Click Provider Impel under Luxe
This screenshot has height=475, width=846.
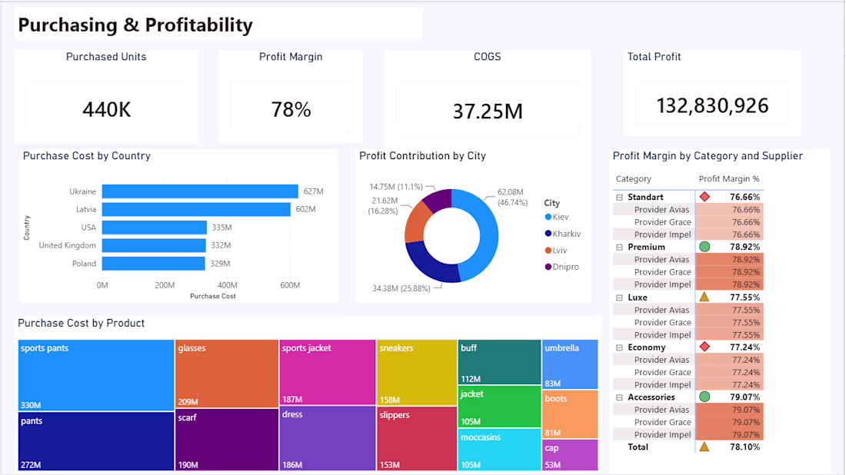point(662,335)
